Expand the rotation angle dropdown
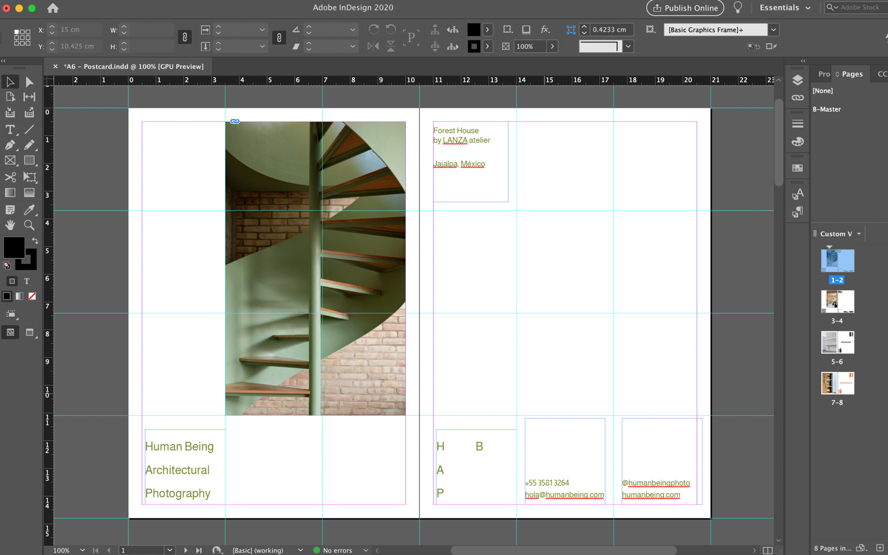The width and height of the screenshot is (888, 555). [x=352, y=30]
